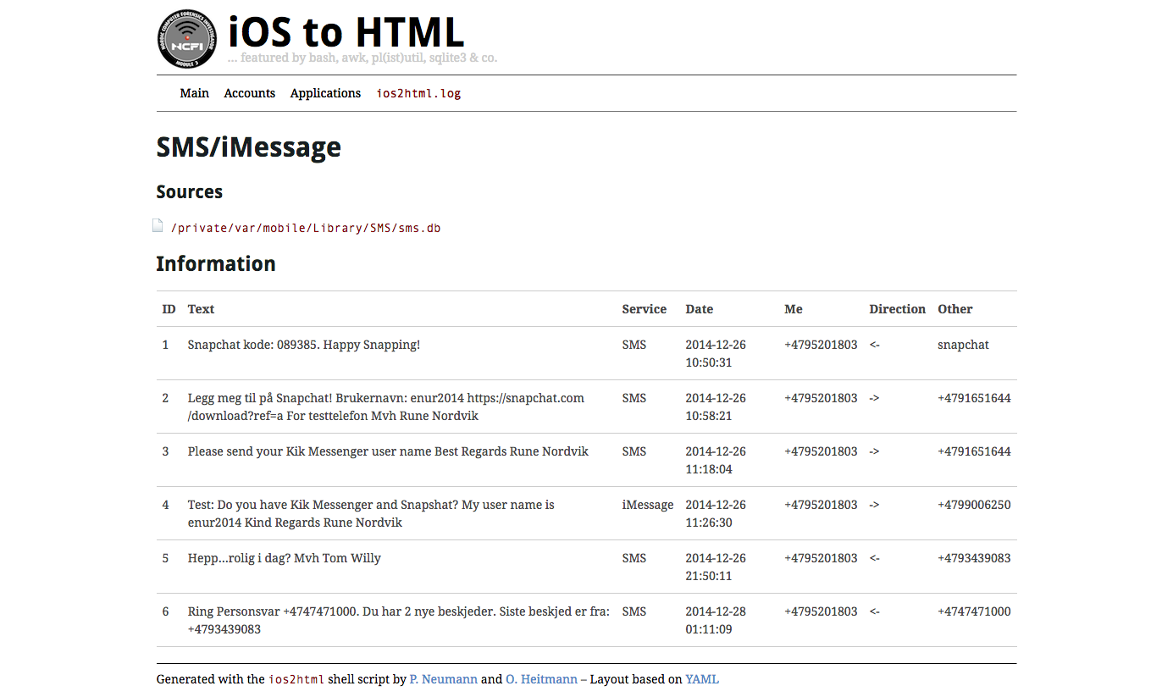Click the Direction column header
This screenshot has height=697, width=1173.
click(898, 309)
